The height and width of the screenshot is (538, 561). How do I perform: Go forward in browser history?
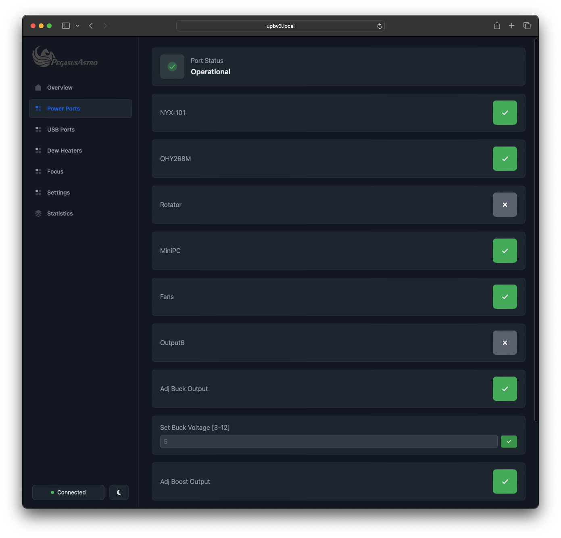click(x=105, y=26)
